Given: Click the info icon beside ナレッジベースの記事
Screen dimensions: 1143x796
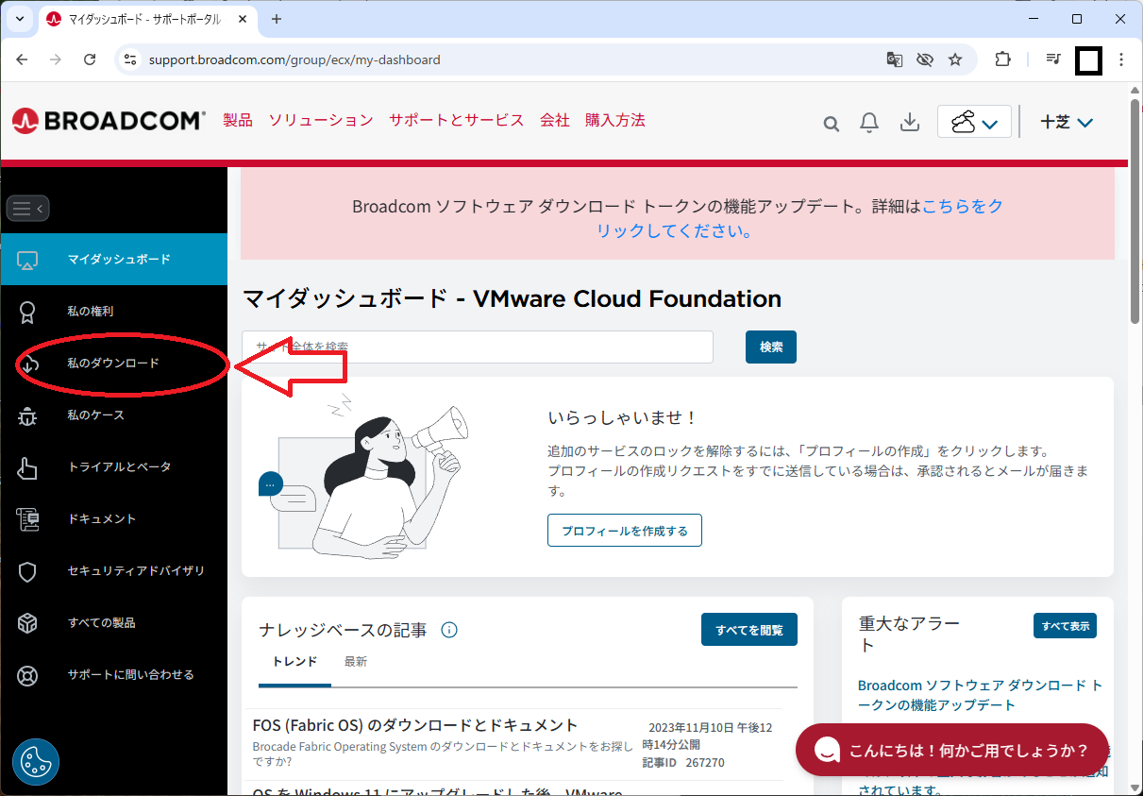Looking at the screenshot, I should point(449,630).
